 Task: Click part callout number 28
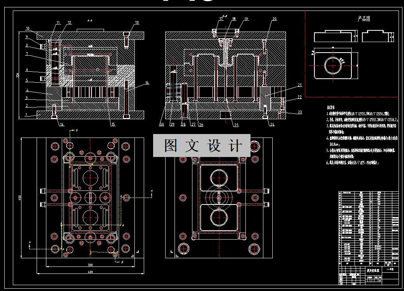(x=183, y=125)
